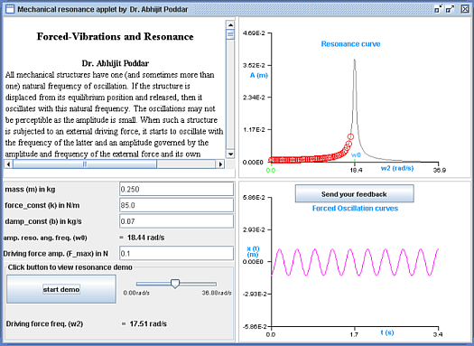This screenshot has width=474, height=346.
Task: Click the topmost red circle on resonance curve
Action: click(x=350, y=137)
